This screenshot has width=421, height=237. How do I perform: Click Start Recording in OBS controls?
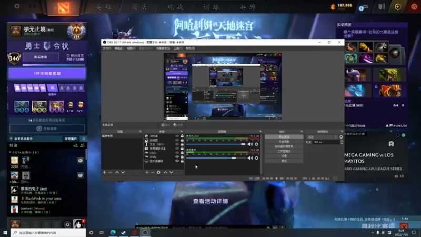[284, 142]
